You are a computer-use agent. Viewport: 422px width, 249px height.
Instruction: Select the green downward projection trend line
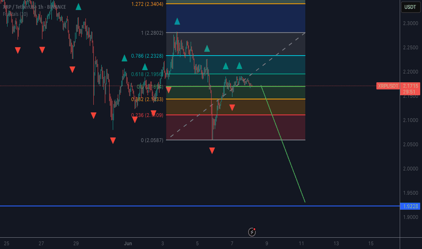coord(283,144)
